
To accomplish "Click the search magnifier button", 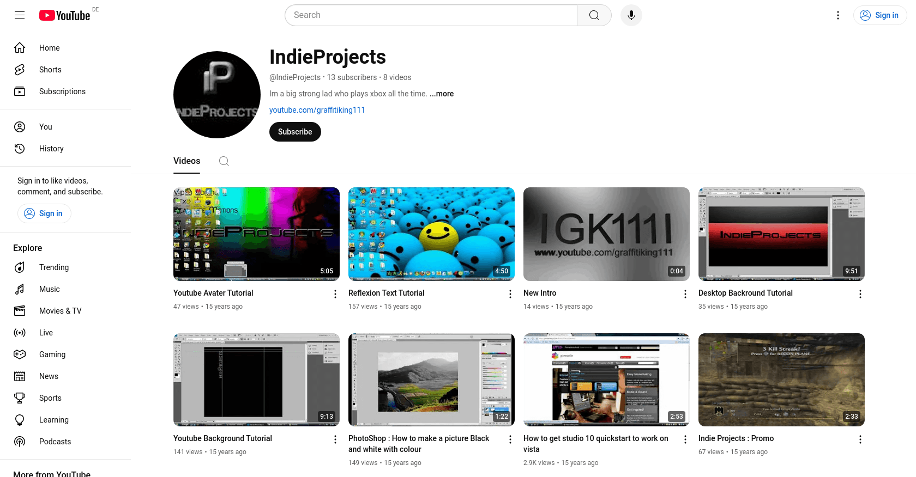I will pyautogui.click(x=594, y=15).
